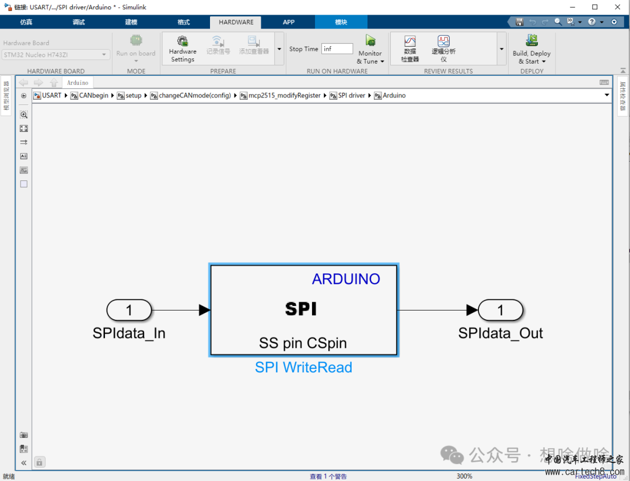
Task: Click the circled down-arrow toolstrip options button
Action: tap(614, 22)
